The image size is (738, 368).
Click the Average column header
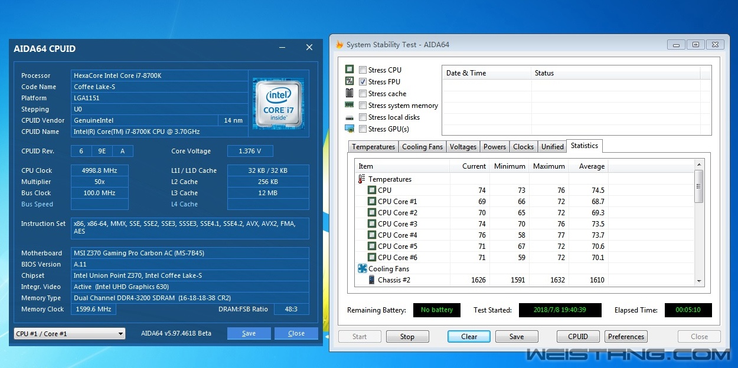(x=588, y=166)
